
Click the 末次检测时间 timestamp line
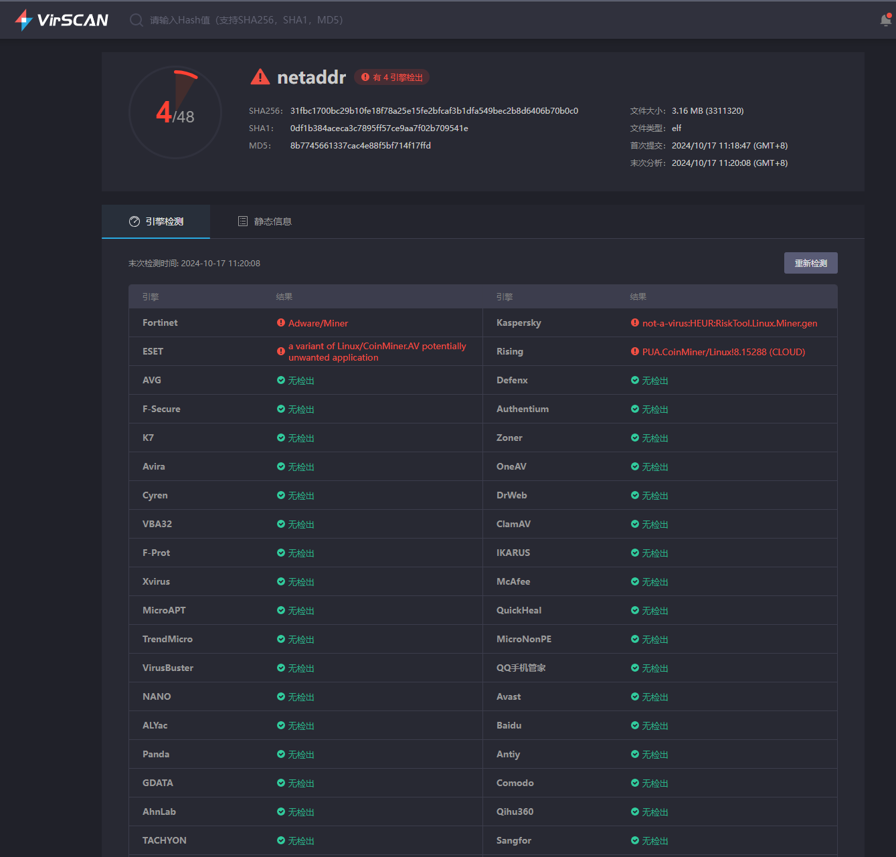point(194,264)
